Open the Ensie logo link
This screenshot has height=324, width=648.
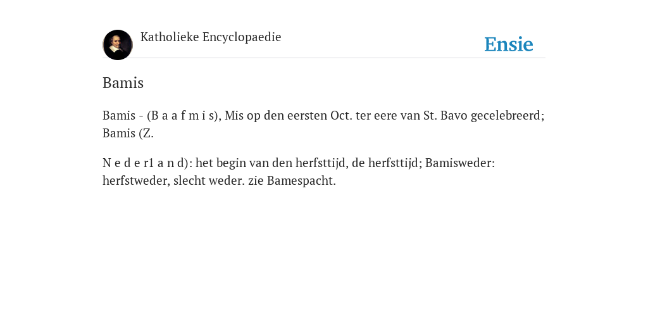click(509, 44)
